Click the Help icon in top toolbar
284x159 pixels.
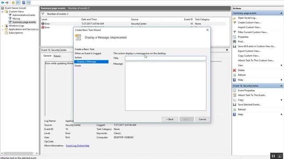point(24,3)
